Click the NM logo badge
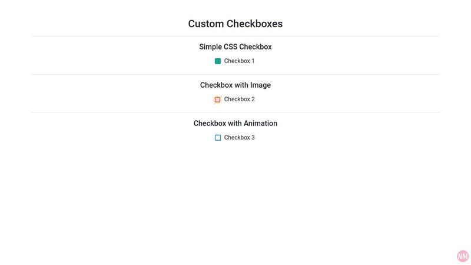This screenshot has height=265, width=471. [x=463, y=256]
